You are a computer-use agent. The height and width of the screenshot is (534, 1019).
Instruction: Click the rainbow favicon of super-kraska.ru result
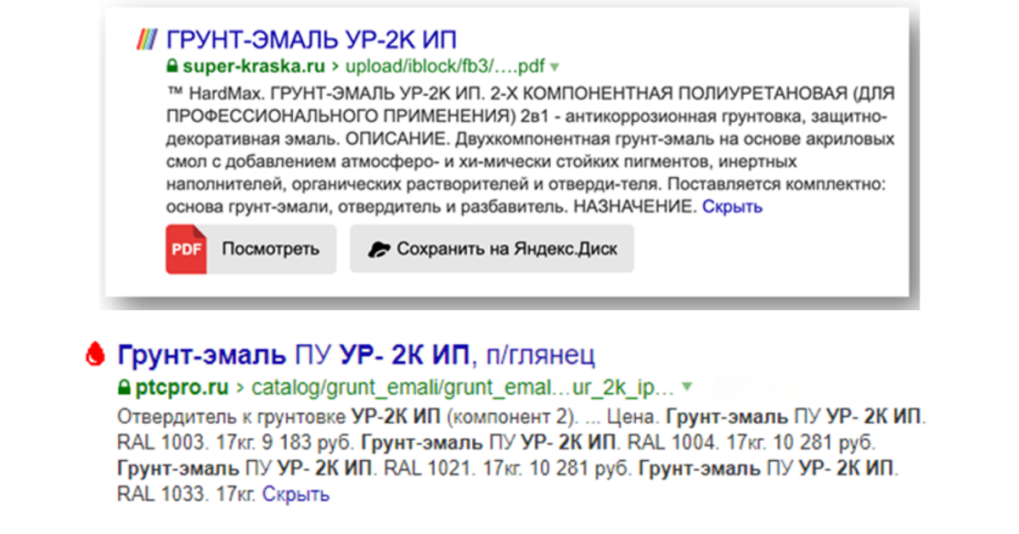pos(147,40)
